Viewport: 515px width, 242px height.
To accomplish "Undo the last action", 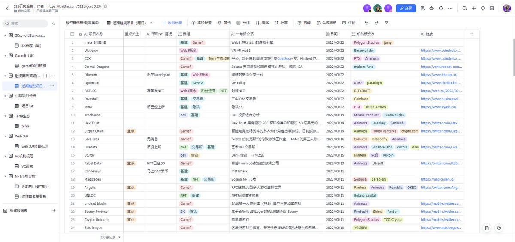I will 366,23.
